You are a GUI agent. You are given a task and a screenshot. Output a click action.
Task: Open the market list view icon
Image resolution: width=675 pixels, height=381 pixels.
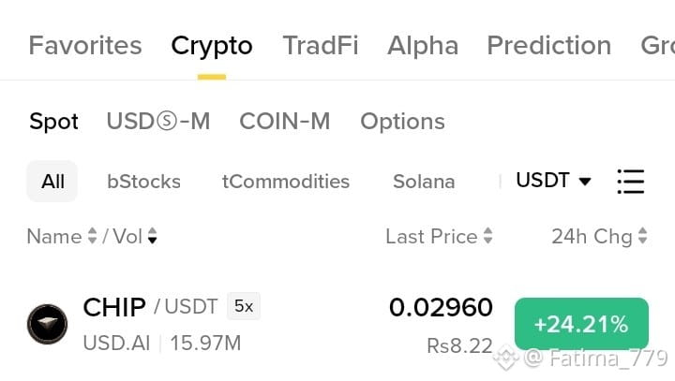pyautogui.click(x=631, y=182)
